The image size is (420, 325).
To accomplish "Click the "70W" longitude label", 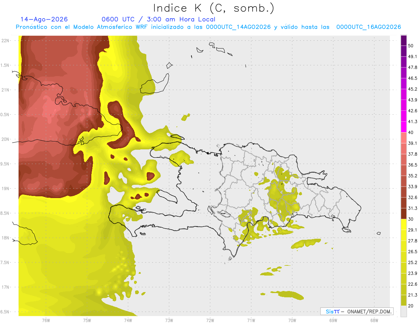I will [292, 320].
